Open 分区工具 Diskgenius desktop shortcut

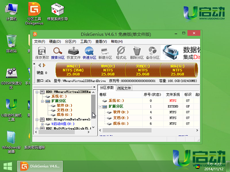34,13
